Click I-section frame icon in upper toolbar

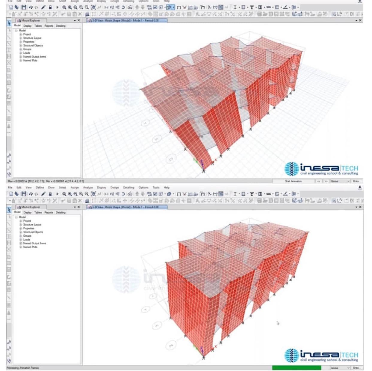(235, 7)
